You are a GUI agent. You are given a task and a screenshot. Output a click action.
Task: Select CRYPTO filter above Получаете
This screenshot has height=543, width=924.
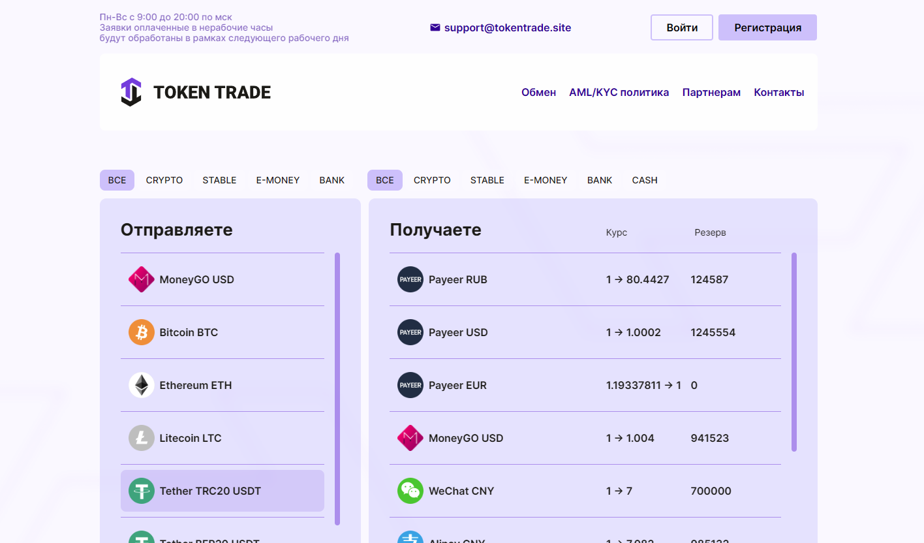[432, 180]
